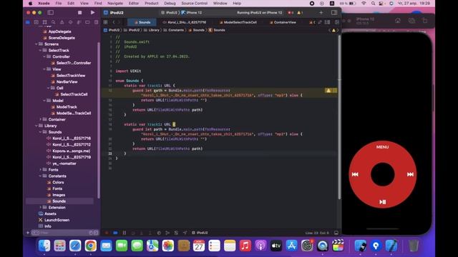The image size is (458, 257).
Task: Open the source control navigator
Action: tap(36, 22)
